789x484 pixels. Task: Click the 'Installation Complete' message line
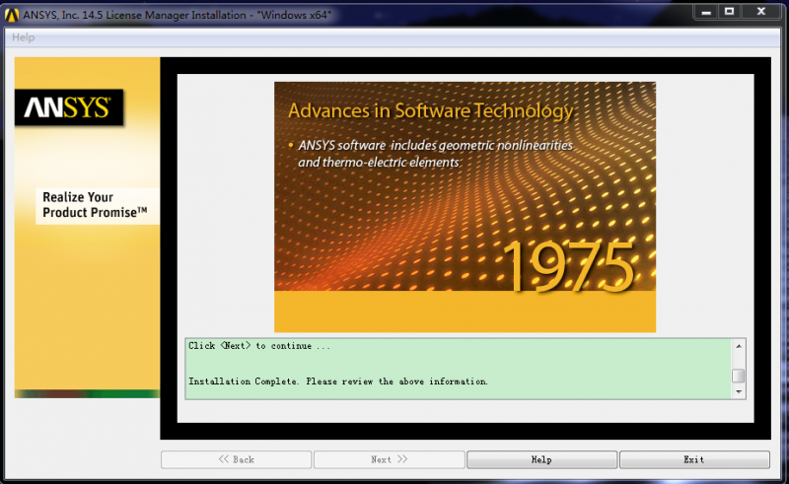point(338,381)
